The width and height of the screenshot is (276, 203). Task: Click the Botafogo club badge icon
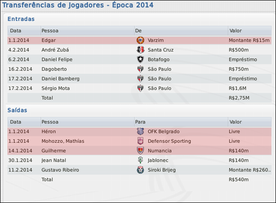(x=140, y=59)
